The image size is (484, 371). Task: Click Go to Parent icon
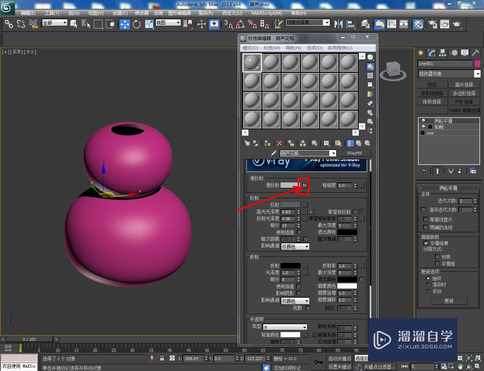[358, 144]
